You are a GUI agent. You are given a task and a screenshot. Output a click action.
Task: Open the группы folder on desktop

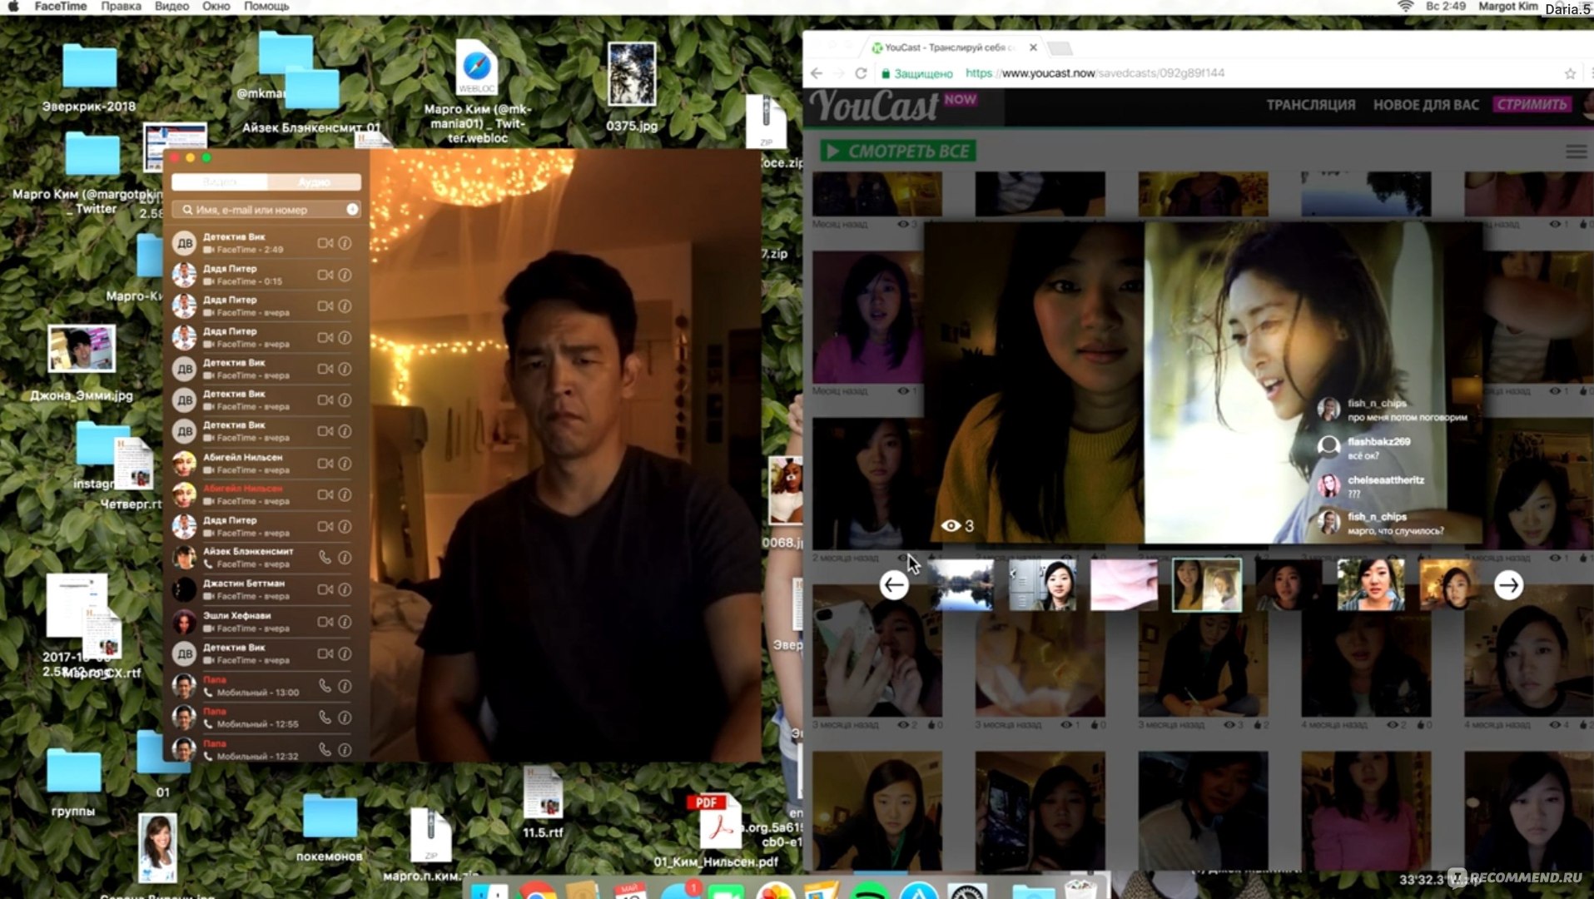tap(73, 781)
